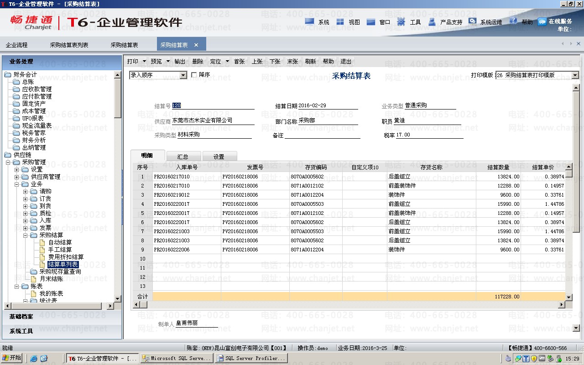The height and width of the screenshot is (365, 584).
Task: Click the 工具 gear icon
Action: tap(401, 21)
